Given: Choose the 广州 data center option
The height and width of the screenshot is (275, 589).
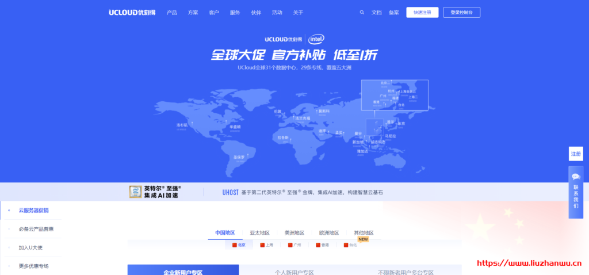Looking at the screenshot, I should (294, 245).
